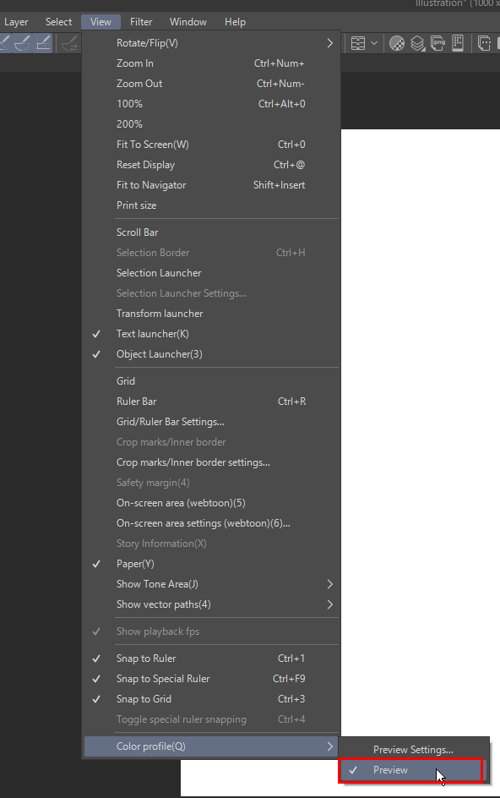This screenshot has width=500, height=798.
Task: Select Fit To Screen option
Action: (x=212, y=145)
